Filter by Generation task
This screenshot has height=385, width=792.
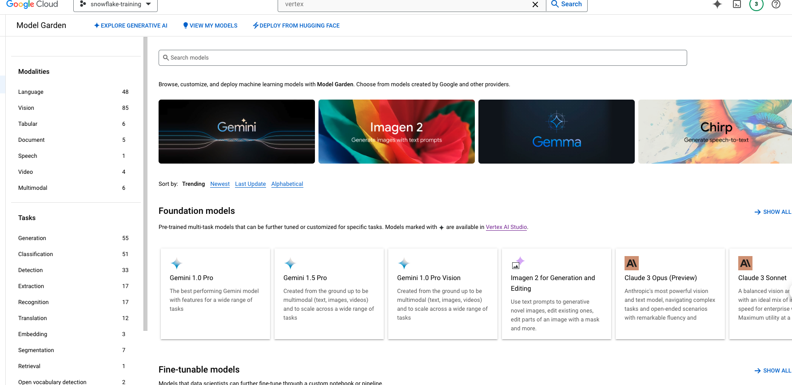32,238
